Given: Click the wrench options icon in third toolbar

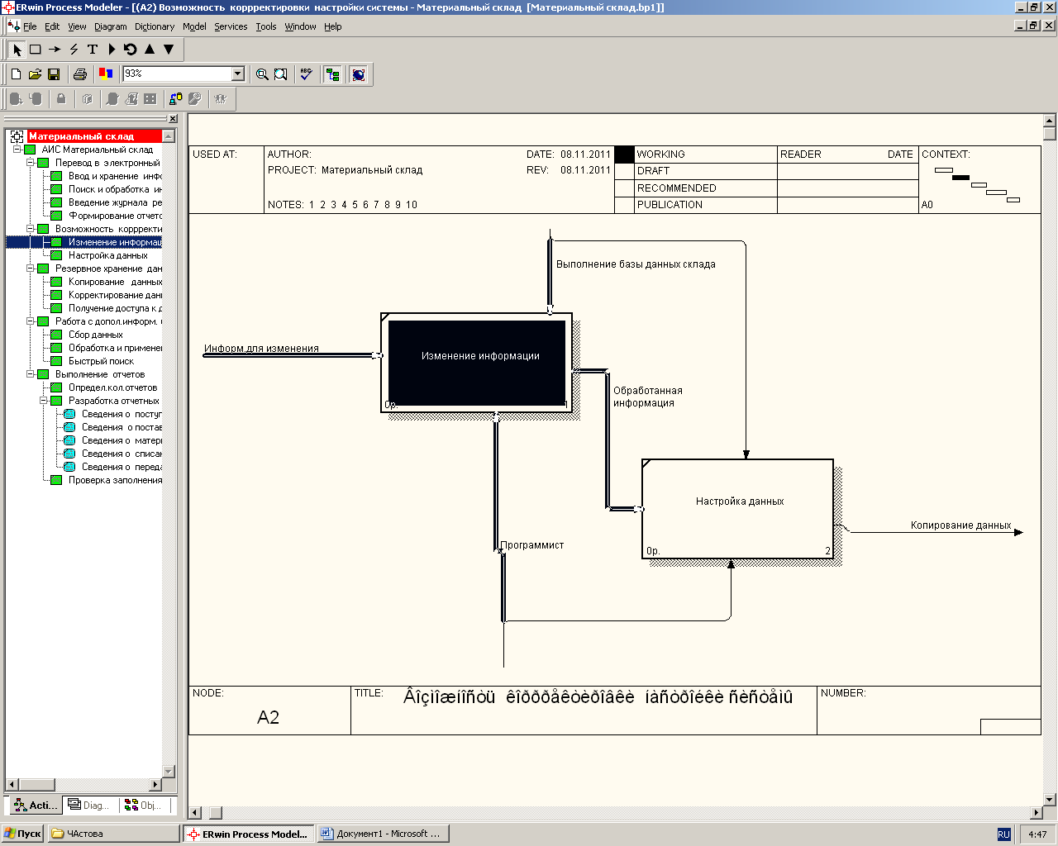Looking at the screenshot, I should coord(195,99).
